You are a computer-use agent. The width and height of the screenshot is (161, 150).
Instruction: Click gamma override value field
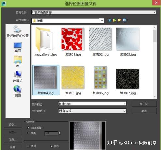[51, 133]
